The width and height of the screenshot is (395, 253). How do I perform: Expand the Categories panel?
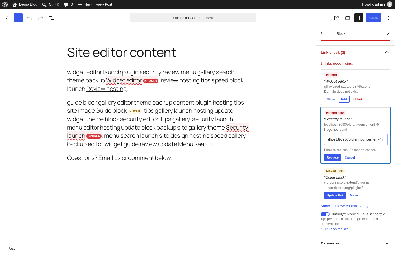355,243
